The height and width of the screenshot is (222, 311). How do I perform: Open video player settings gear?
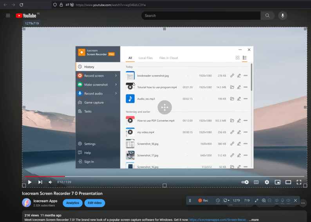point(267,182)
